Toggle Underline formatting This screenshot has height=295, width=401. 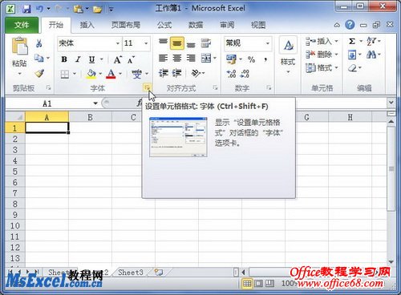point(91,59)
